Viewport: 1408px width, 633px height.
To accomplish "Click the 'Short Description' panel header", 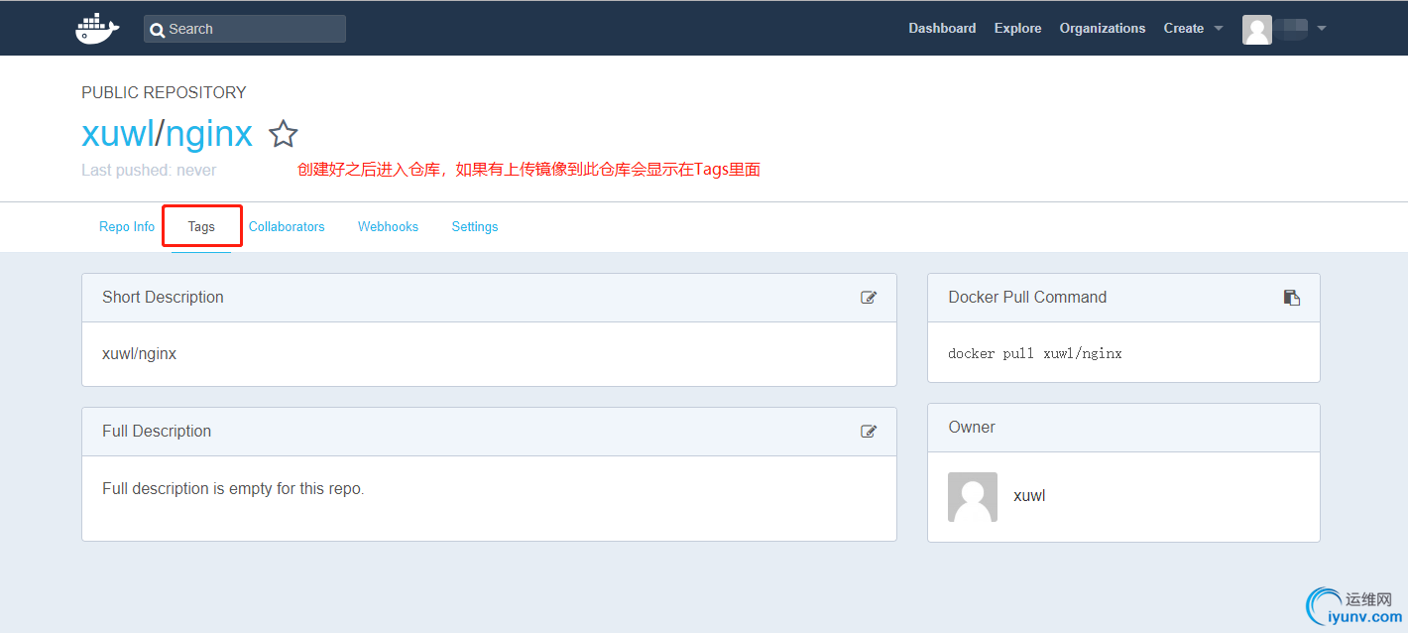I will (489, 298).
